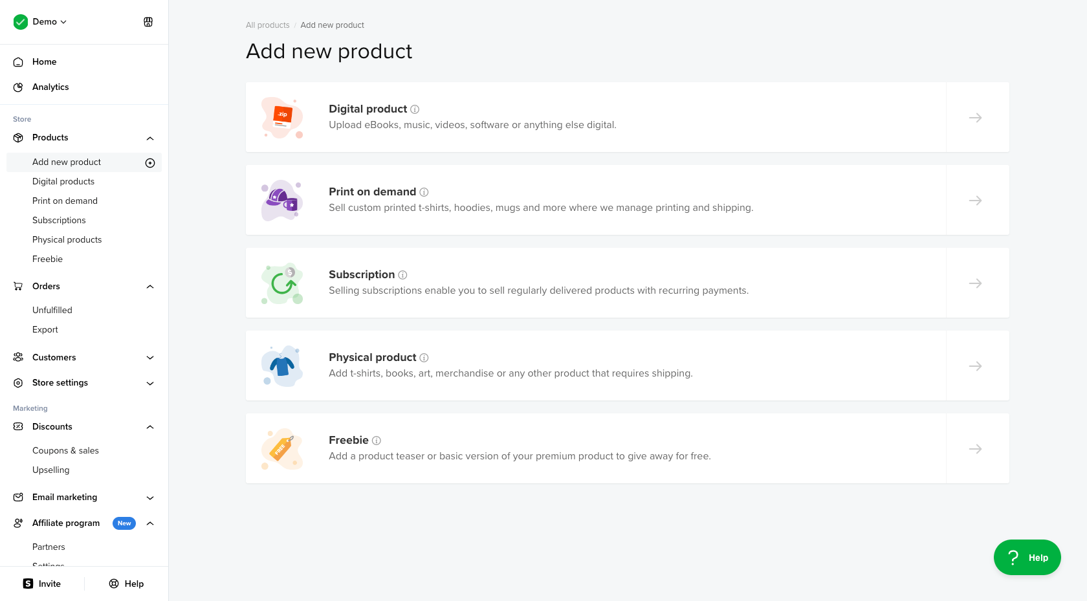Open Digital products in the sidebar

tap(63, 182)
